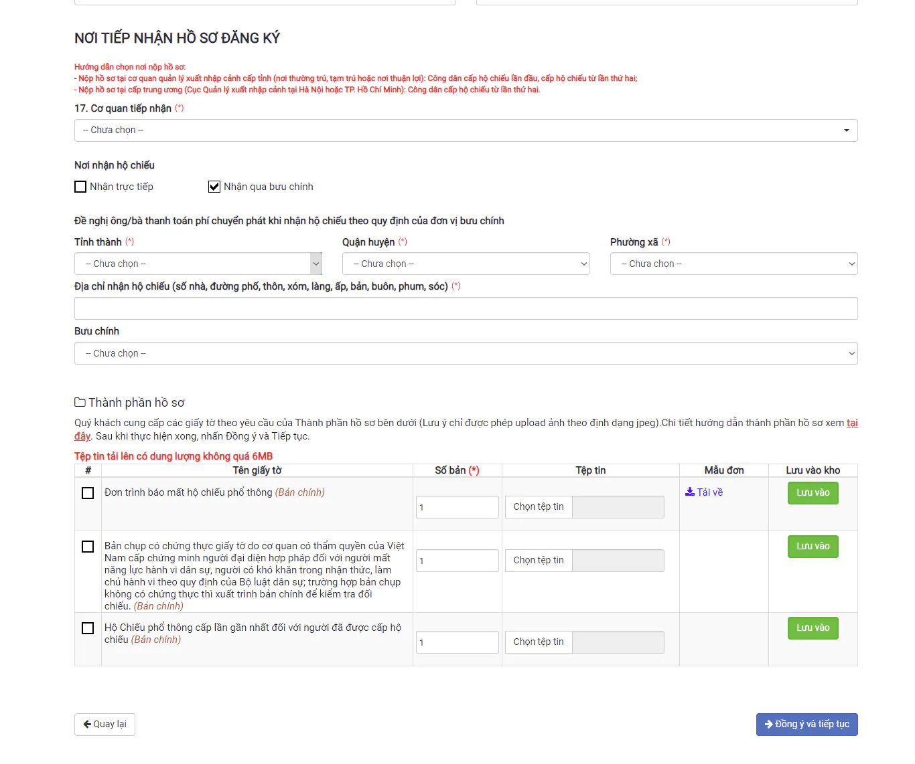The width and height of the screenshot is (915, 764).
Task: Click the Mẫu đơn column header
Action: 724,470
